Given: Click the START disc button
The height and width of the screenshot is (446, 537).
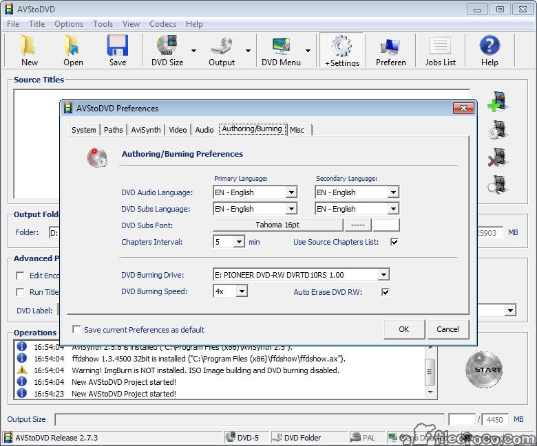Looking at the screenshot, I should pyautogui.click(x=484, y=370).
